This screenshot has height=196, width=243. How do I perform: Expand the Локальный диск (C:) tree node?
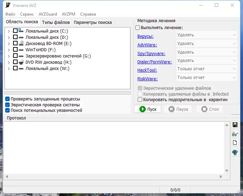click(9, 31)
